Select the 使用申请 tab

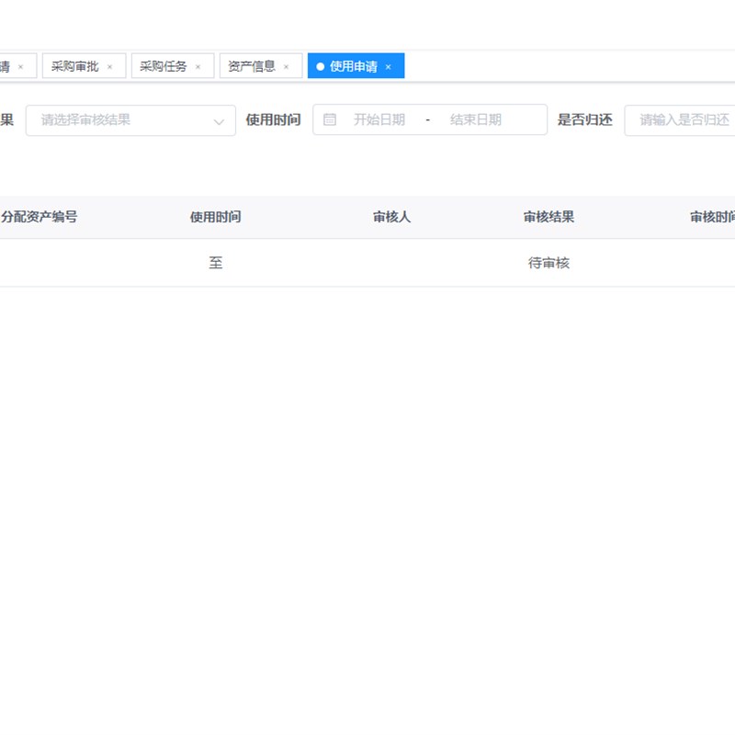(x=354, y=66)
